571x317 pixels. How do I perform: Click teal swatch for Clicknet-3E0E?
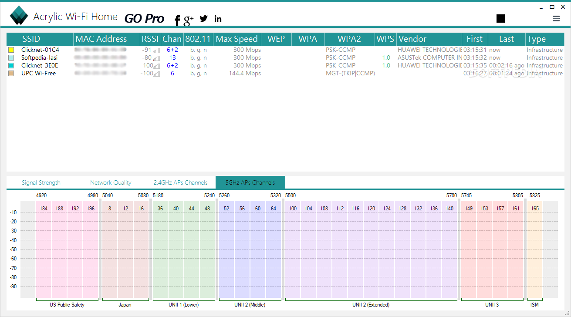coord(11,66)
